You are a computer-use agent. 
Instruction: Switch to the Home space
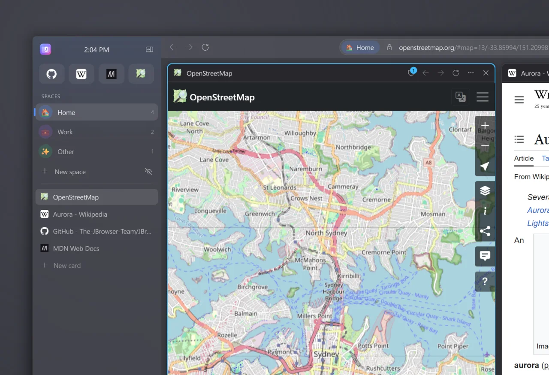pos(97,112)
